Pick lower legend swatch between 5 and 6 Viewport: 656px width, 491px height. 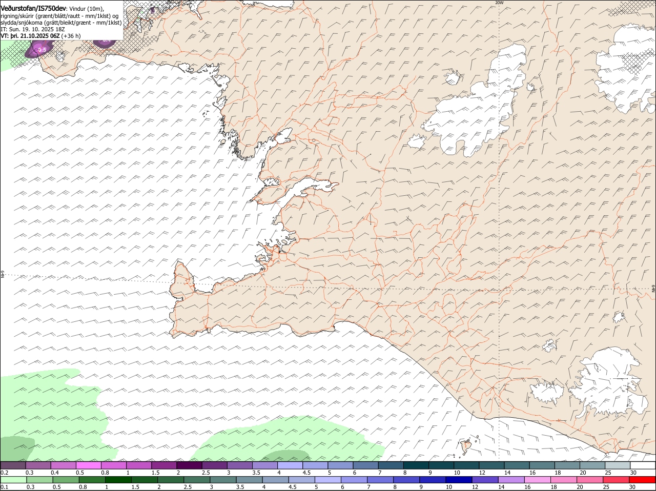click(x=327, y=480)
